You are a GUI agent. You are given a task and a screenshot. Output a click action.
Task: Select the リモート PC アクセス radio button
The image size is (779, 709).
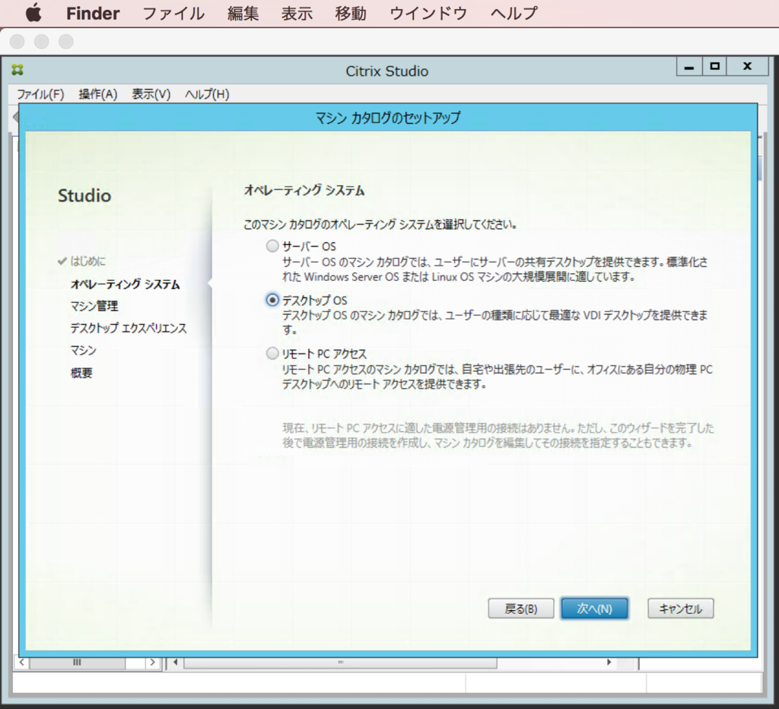[272, 353]
